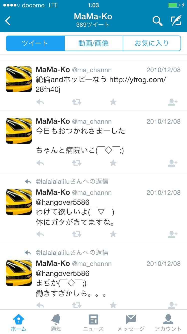This screenshot has height=334, width=187.
Task: Open search with the magnifier icon
Action: pyautogui.click(x=158, y=21)
